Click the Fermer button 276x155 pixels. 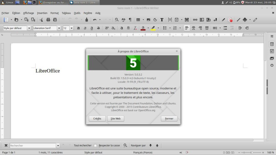pos(169,118)
